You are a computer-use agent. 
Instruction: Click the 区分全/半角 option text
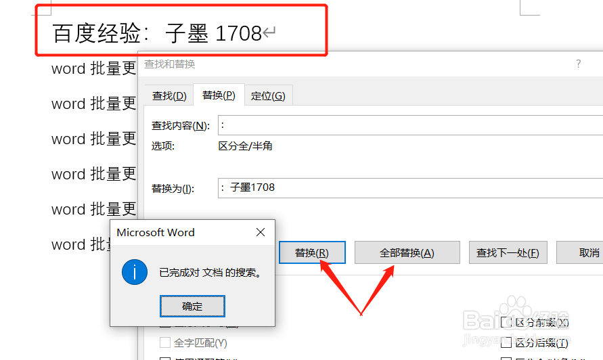246,146
